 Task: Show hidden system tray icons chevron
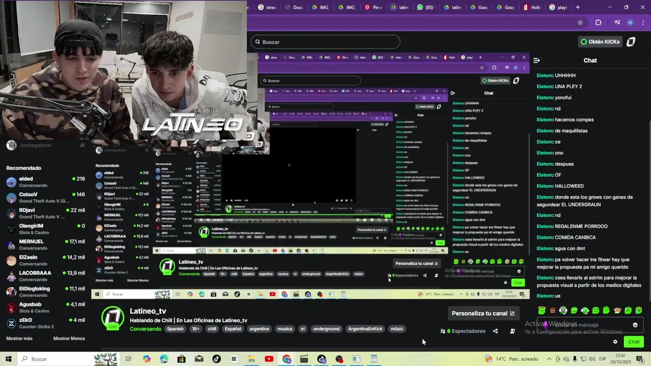click(x=549, y=359)
